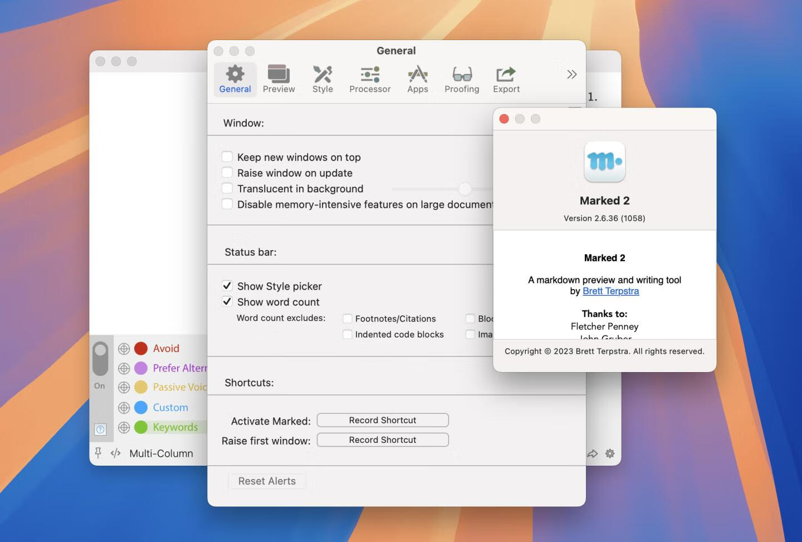Show more toolbar items with double chevron
The width and height of the screenshot is (802, 542).
pyautogui.click(x=572, y=75)
